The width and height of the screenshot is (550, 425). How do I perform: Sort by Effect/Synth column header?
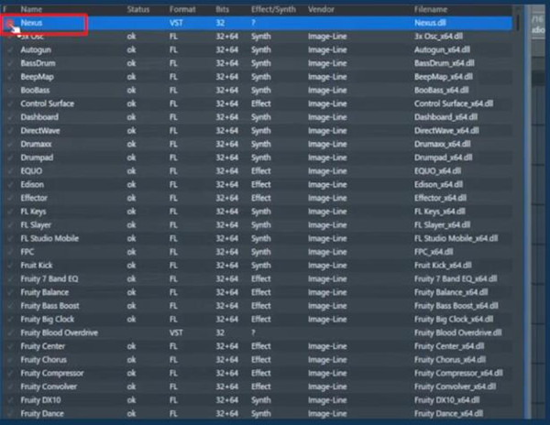(x=271, y=8)
